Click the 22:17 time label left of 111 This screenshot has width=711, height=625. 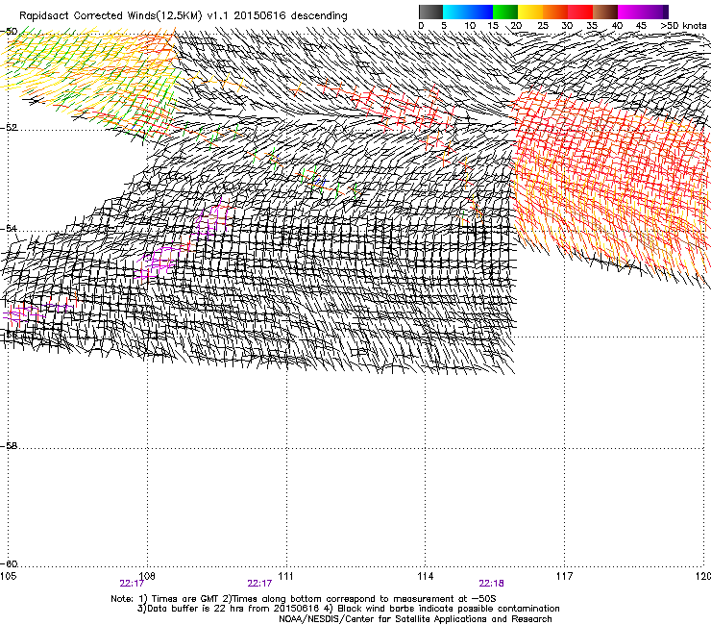[x=259, y=584]
